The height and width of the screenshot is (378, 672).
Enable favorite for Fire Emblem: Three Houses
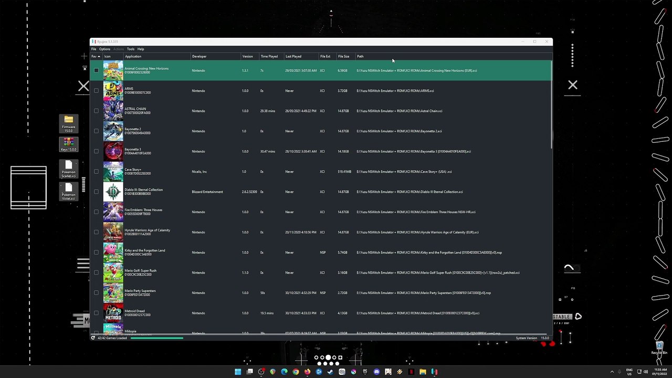point(96,212)
